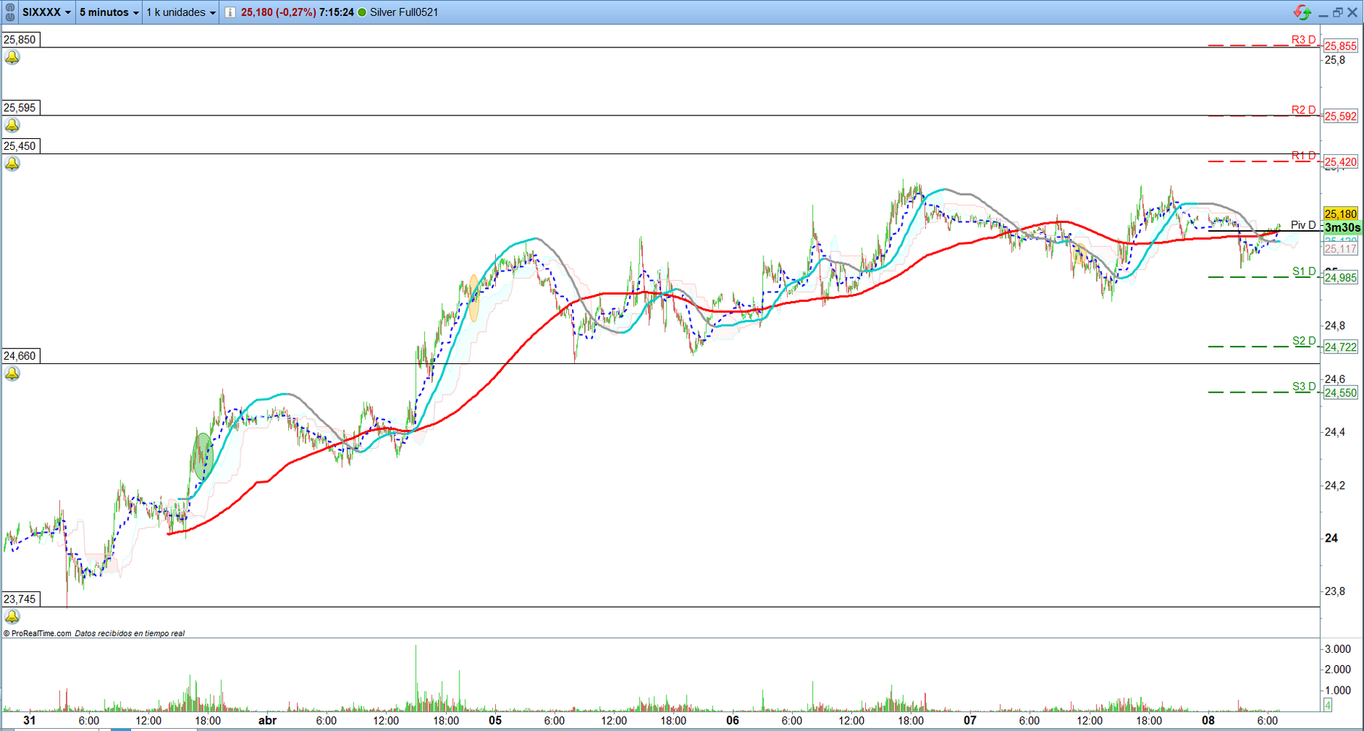Image resolution: width=1364 pixels, height=731 pixels.
Task: Click the red-green swap arrows icon
Action: pos(1302,12)
